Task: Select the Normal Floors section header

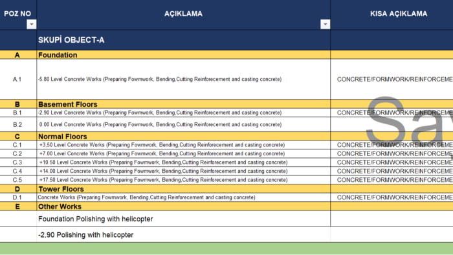Action: [x=183, y=137]
